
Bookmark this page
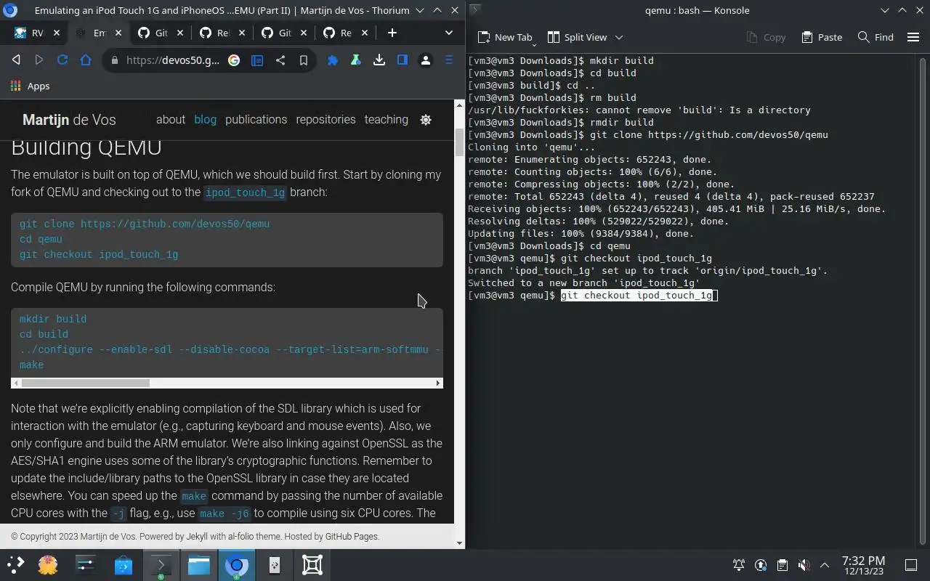[x=304, y=60]
